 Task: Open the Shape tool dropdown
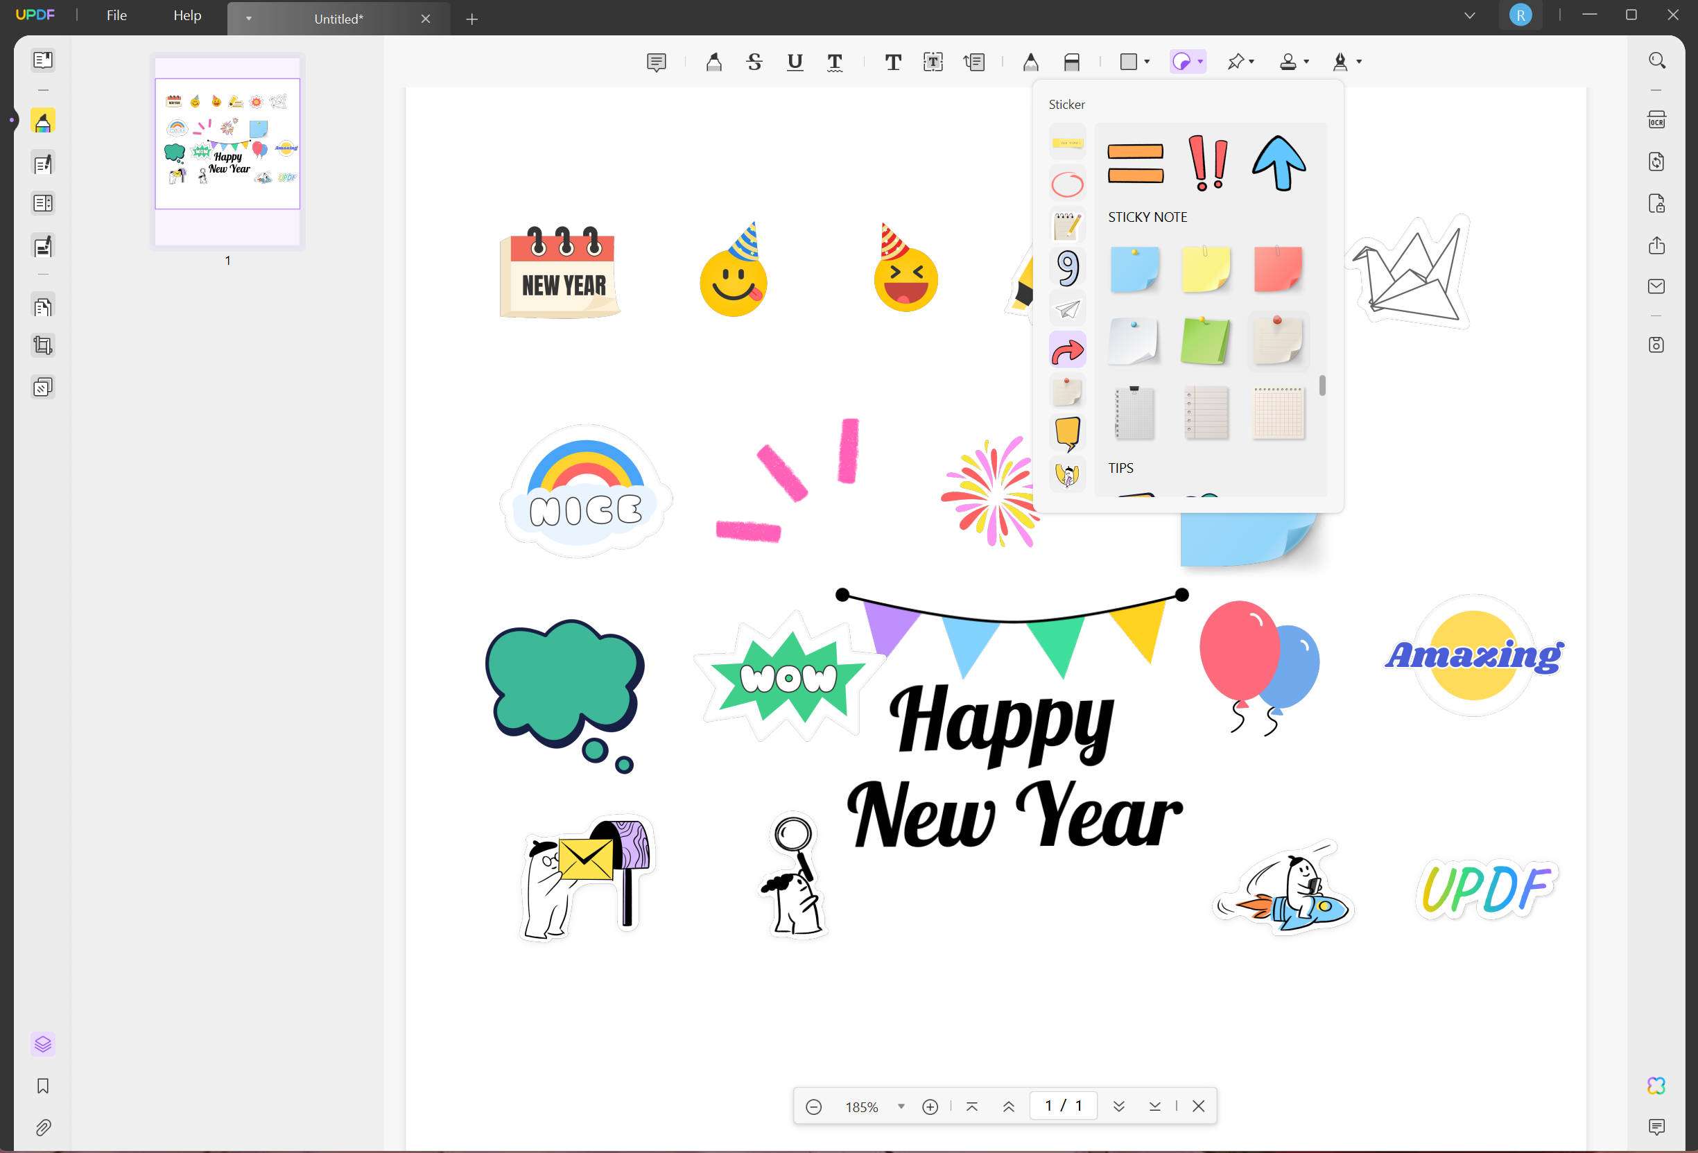(x=1145, y=62)
